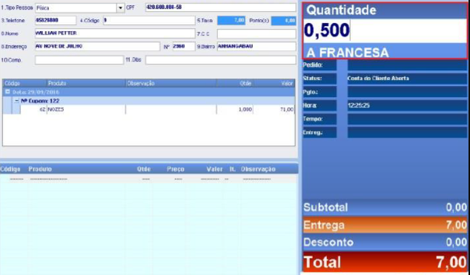Viewport: 470px width, 275px height.
Task: Click the Bairro field ANHANGABAU
Action: 256,47
